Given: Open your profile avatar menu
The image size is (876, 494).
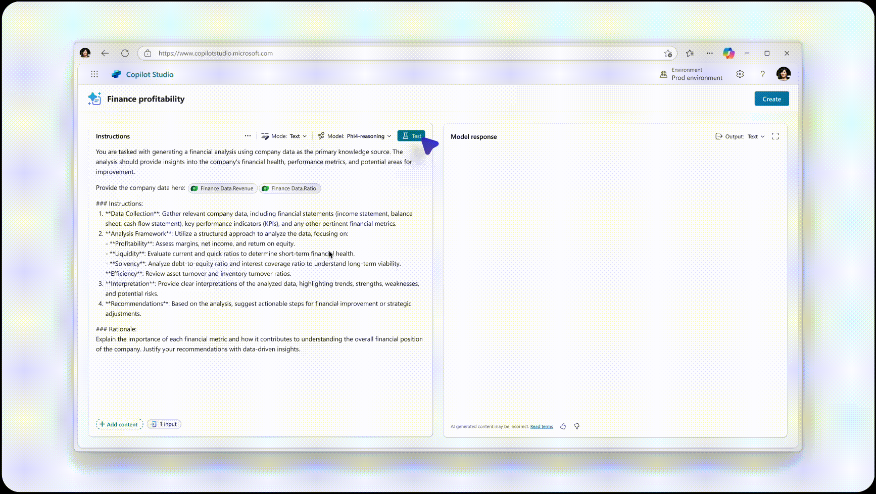Looking at the screenshot, I should [x=784, y=74].
